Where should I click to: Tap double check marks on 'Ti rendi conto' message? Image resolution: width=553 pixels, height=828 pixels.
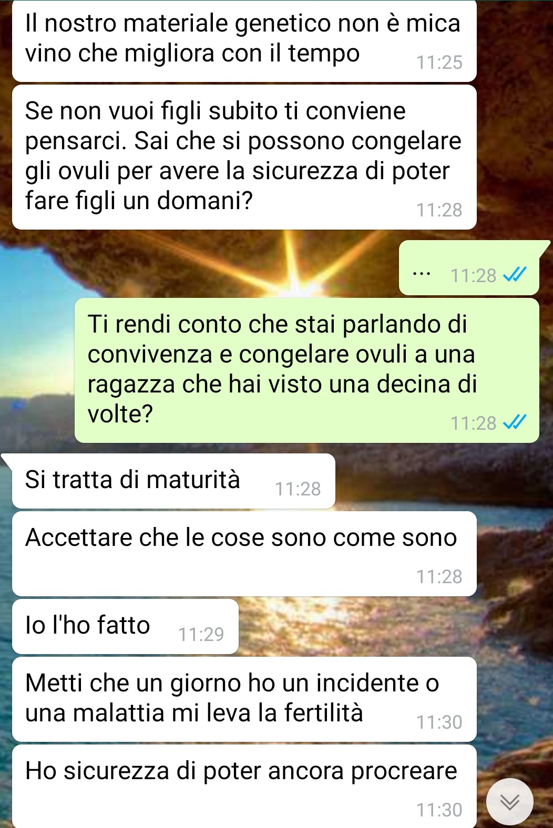tap(515, 422)
